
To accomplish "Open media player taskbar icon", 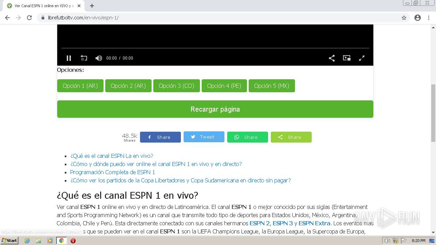I will [x=50, y=241].
